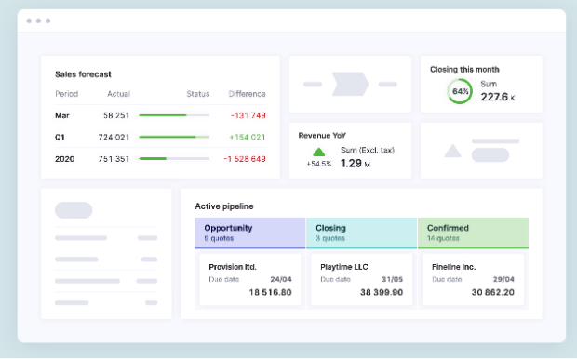Select the Opportunity pipeline column header
The image size is (577, 359).
[249, 233]
